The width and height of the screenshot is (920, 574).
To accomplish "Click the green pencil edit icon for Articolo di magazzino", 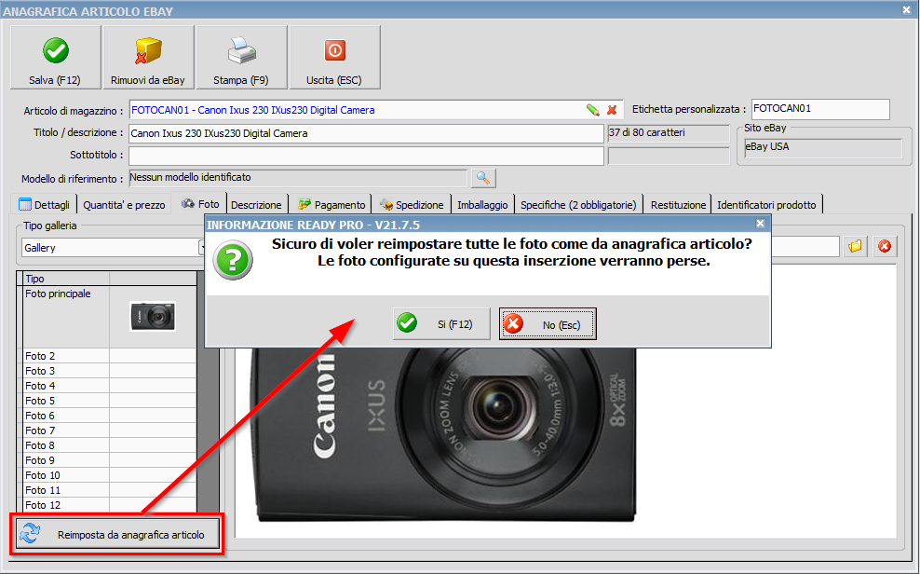I will pos(592,110).
